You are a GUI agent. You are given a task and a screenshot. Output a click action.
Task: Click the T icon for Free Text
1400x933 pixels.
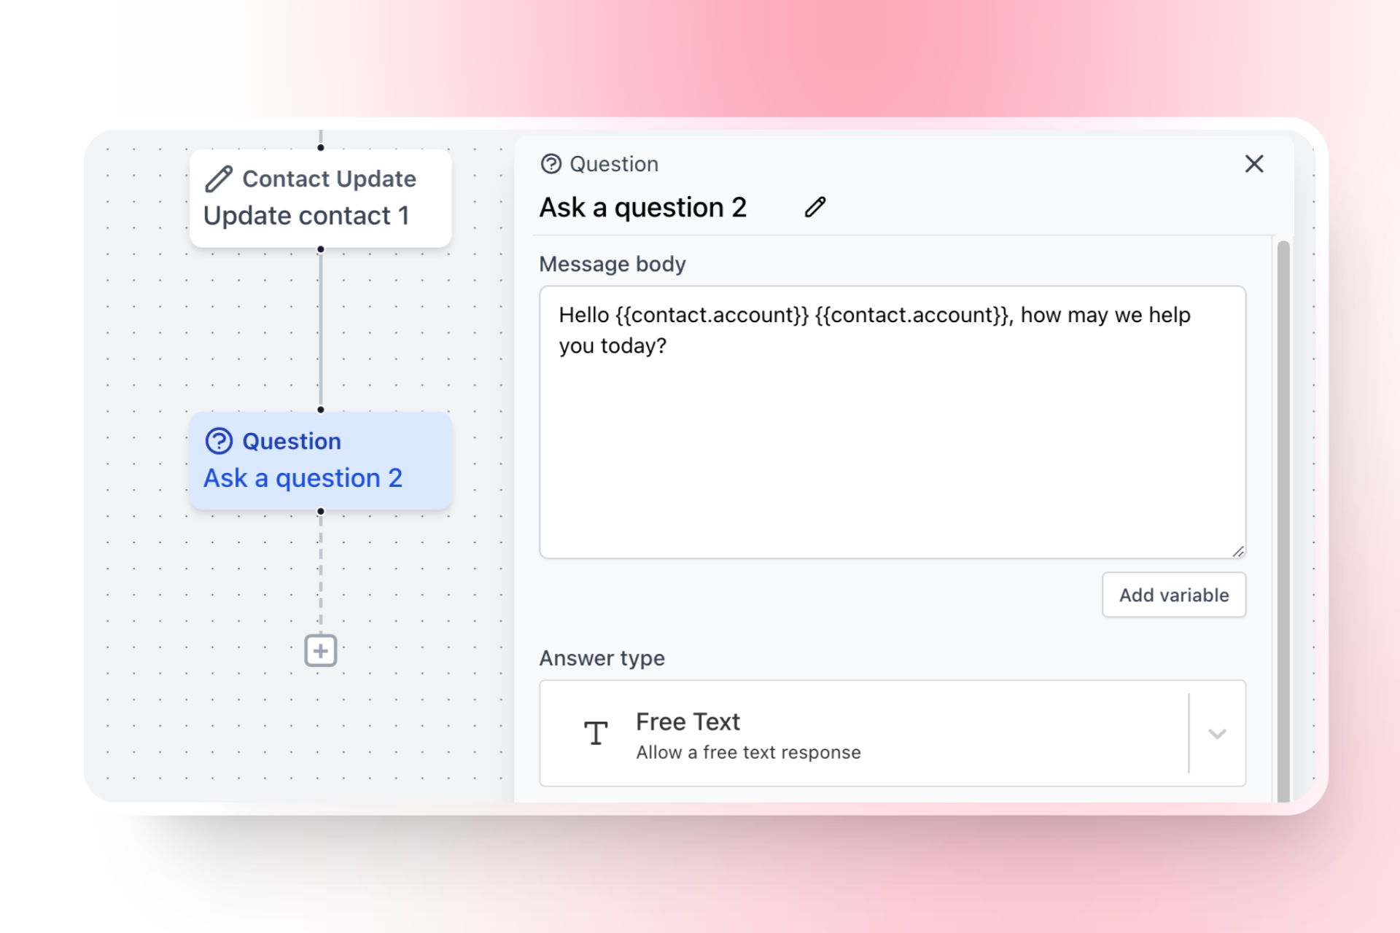tap(596, 733)
